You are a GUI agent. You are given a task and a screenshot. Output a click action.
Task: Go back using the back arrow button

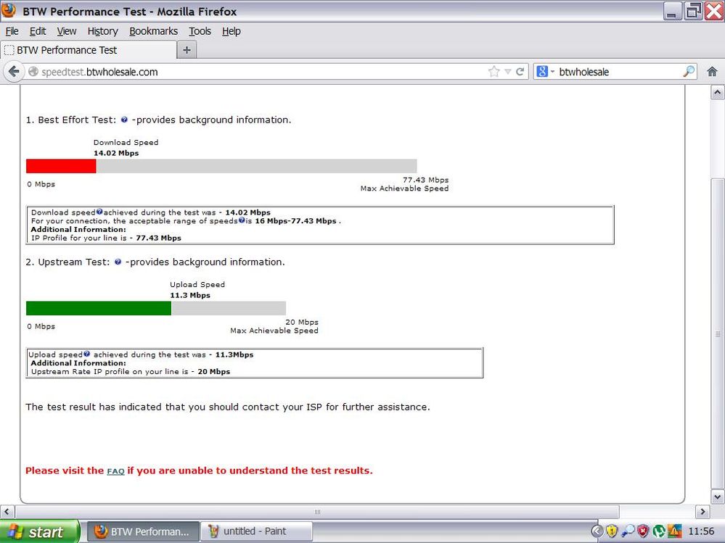(14, 72)
